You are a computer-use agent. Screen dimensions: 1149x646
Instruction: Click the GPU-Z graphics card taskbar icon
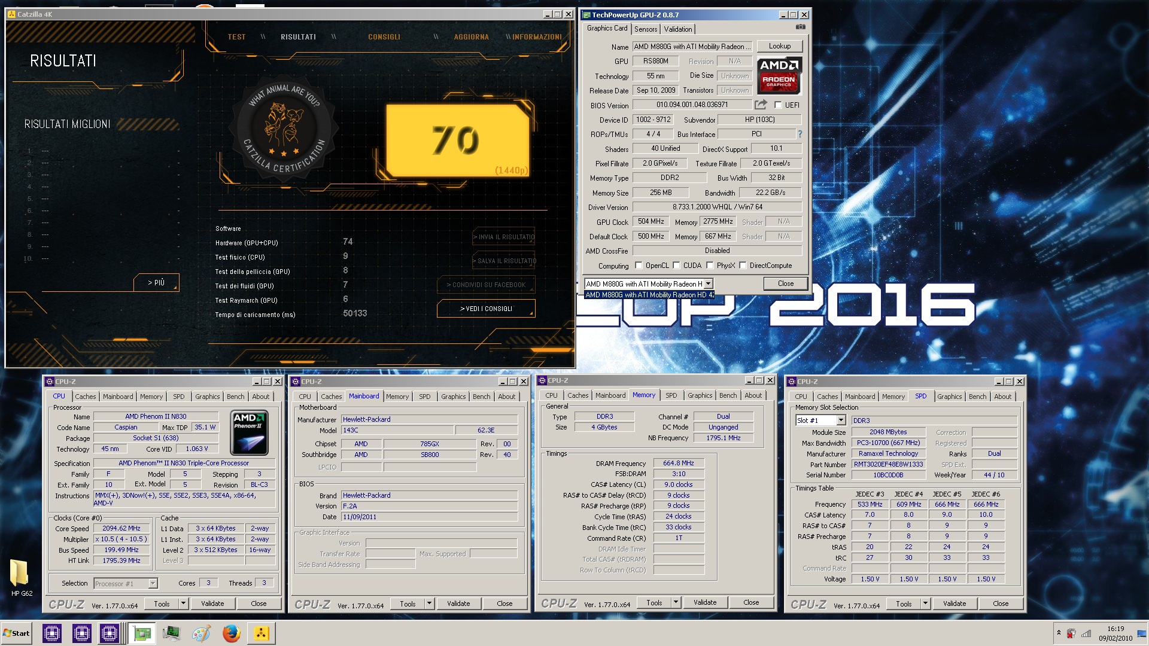(x=142, y=633)
